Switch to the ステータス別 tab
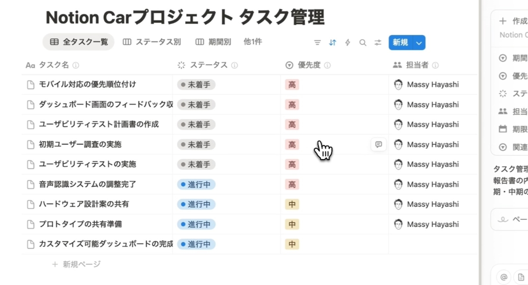The image size is (528, 285). tap(152, 42)
